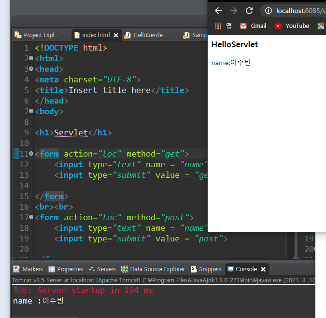Open the Snippets view tab
Screen dimensions: 326x318
[x=206, y=269]
